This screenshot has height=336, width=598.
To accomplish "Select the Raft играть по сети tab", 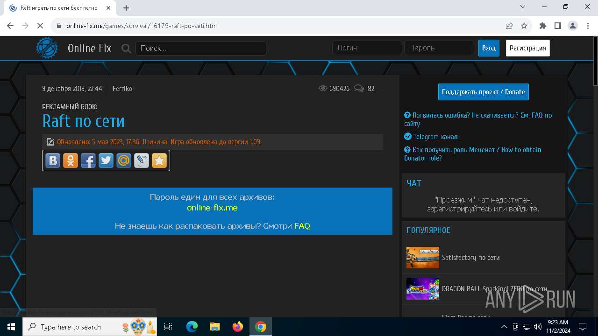I will [59, 8].
